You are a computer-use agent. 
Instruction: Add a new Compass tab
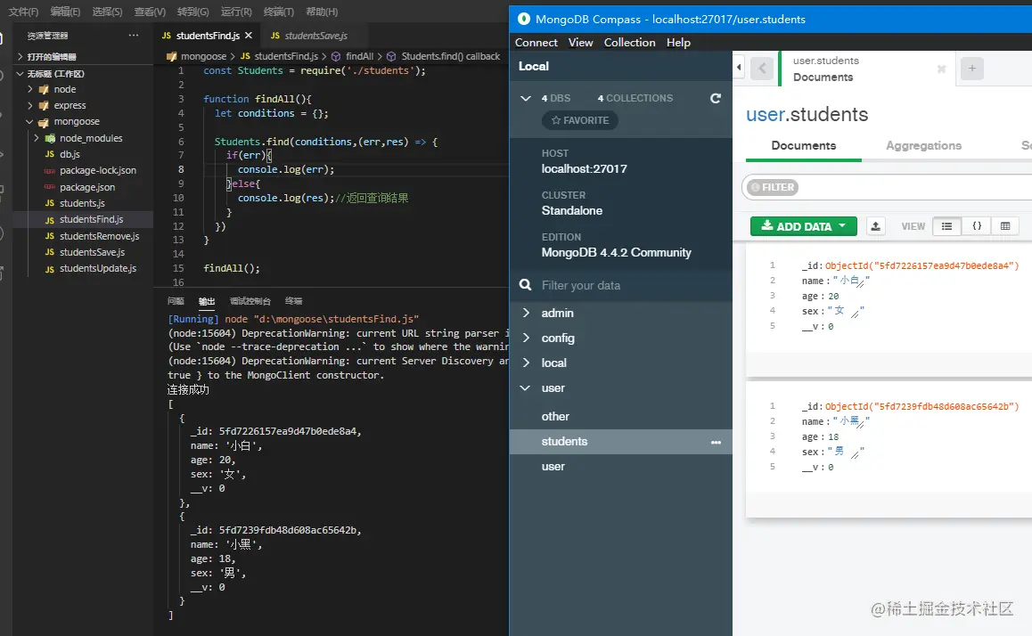coord(972,69)
